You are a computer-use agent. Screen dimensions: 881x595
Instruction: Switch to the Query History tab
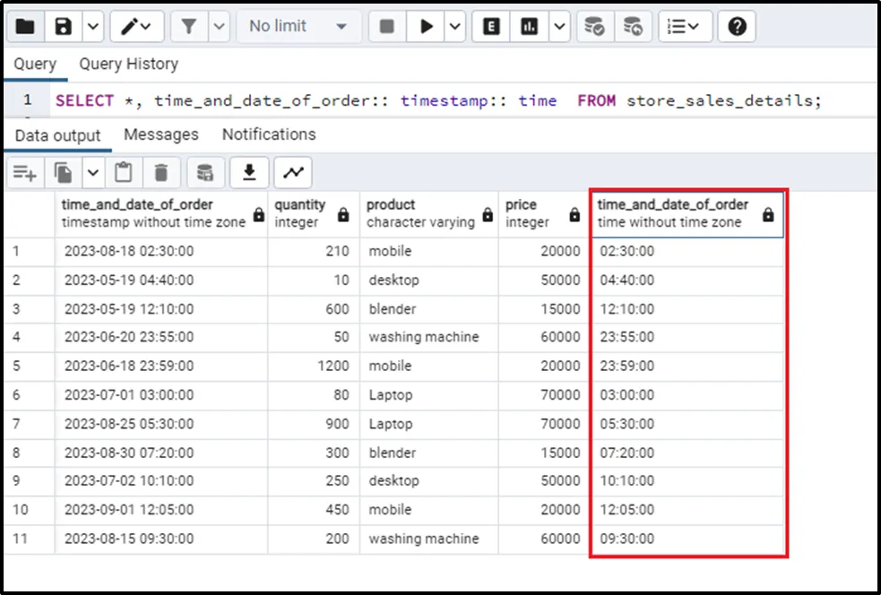pyautogui.click(x=128, y=65)
